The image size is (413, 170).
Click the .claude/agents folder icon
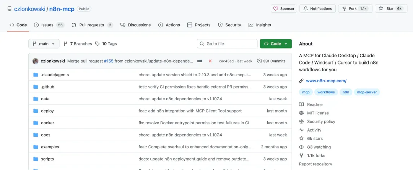[x=36, y=75]
